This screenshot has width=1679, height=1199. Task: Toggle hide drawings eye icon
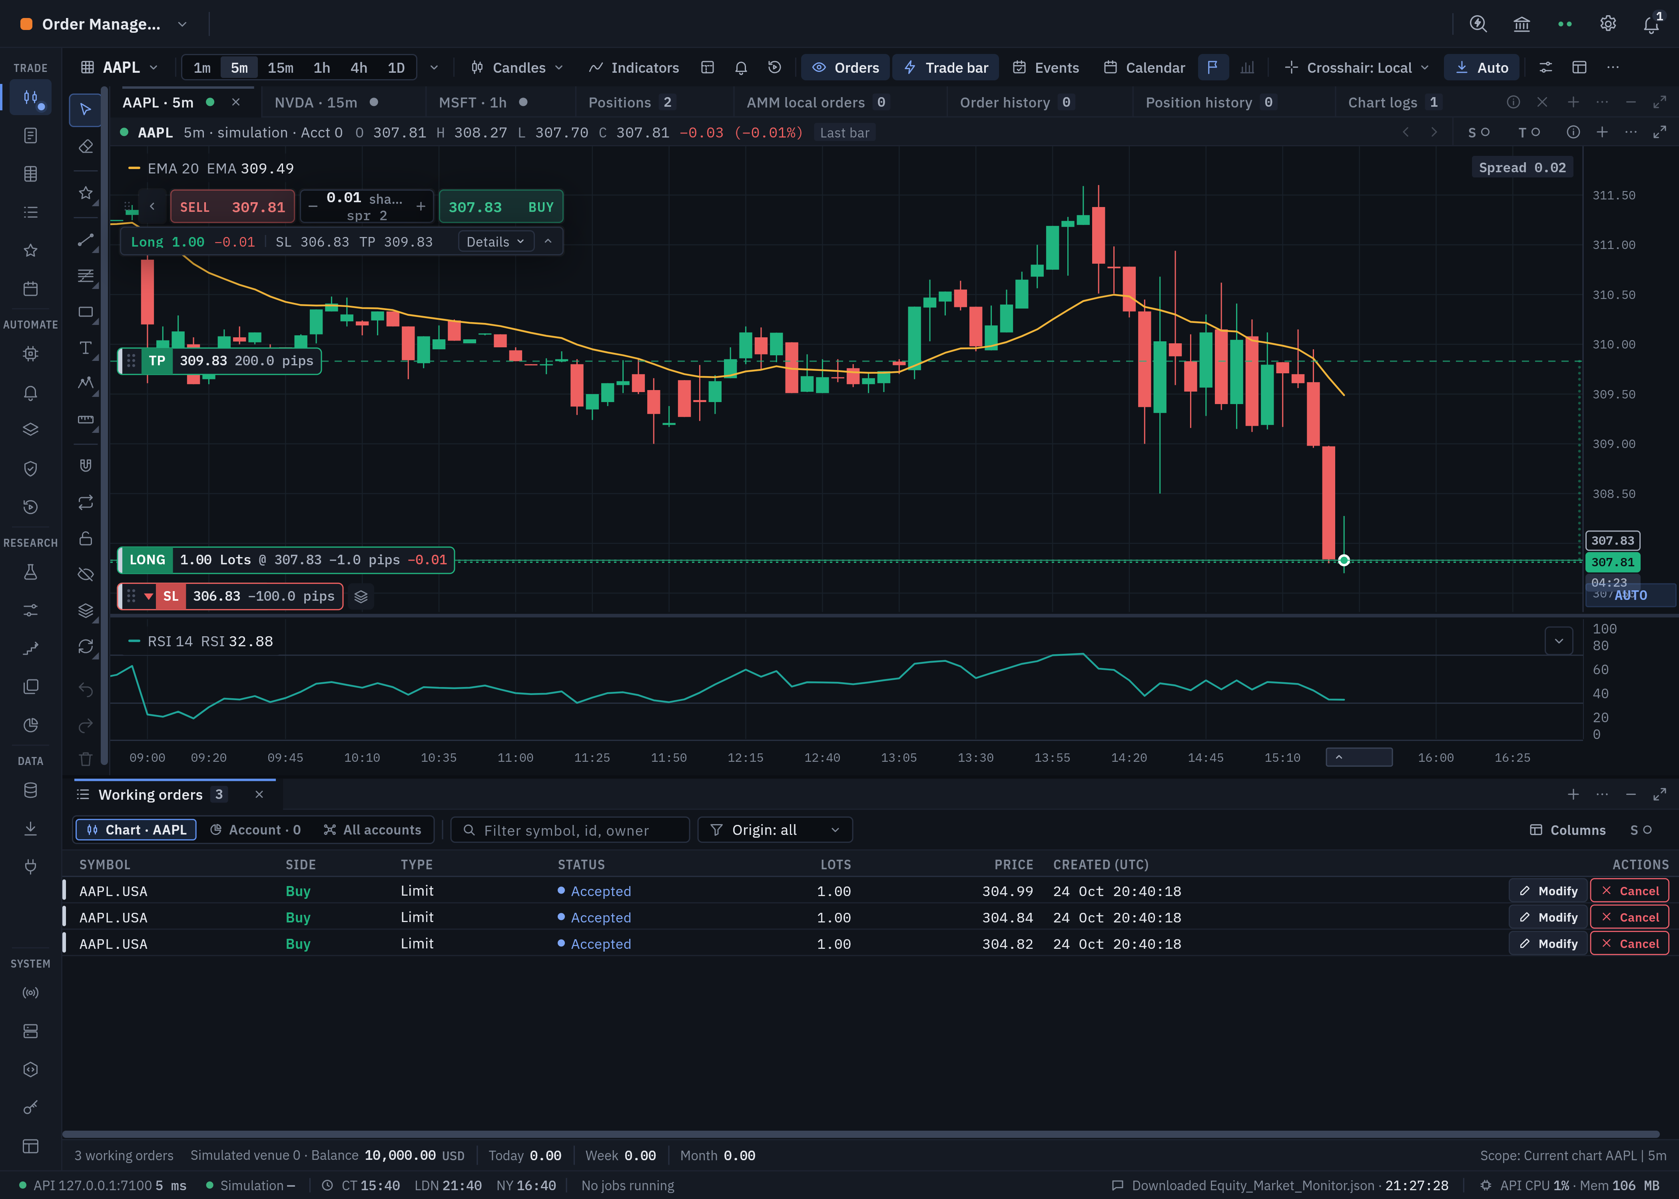86,574
